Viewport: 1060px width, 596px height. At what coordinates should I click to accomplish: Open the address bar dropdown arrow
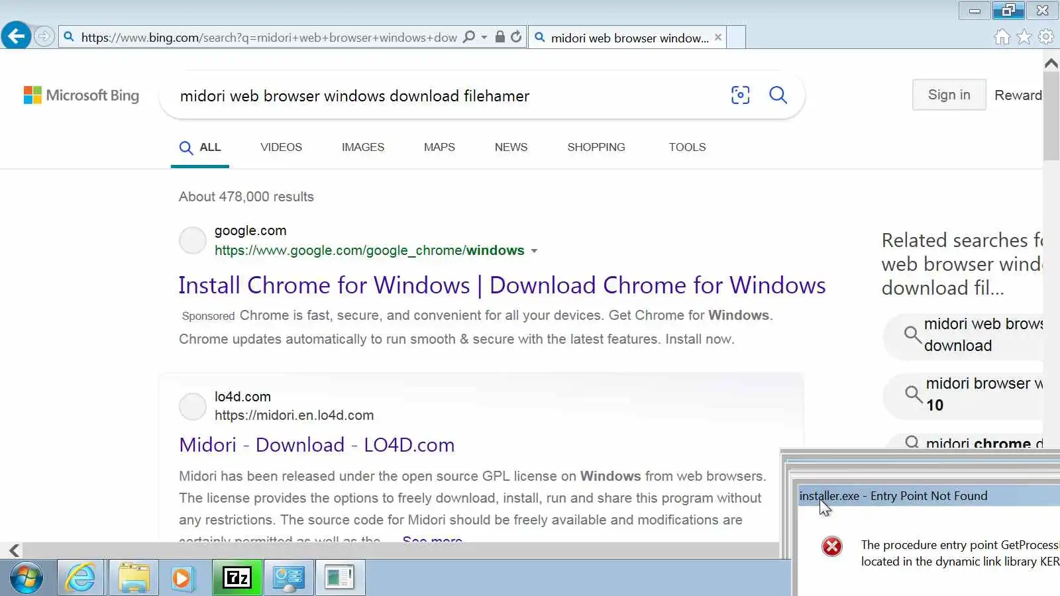pyautogui.click(x=484, y=38)
